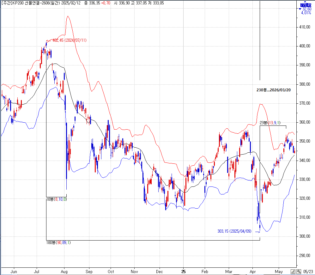Click the 23봉(13,9,1) bar count label

coord(270,123)
